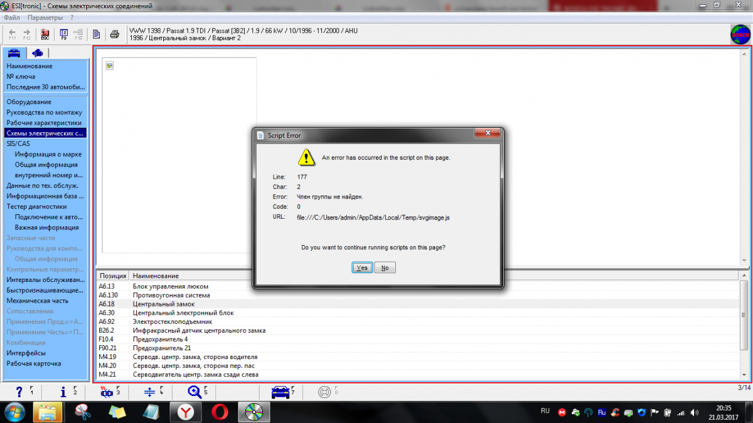Select Тестер диагностики
The image size is (753, 423).
point(36,206)
